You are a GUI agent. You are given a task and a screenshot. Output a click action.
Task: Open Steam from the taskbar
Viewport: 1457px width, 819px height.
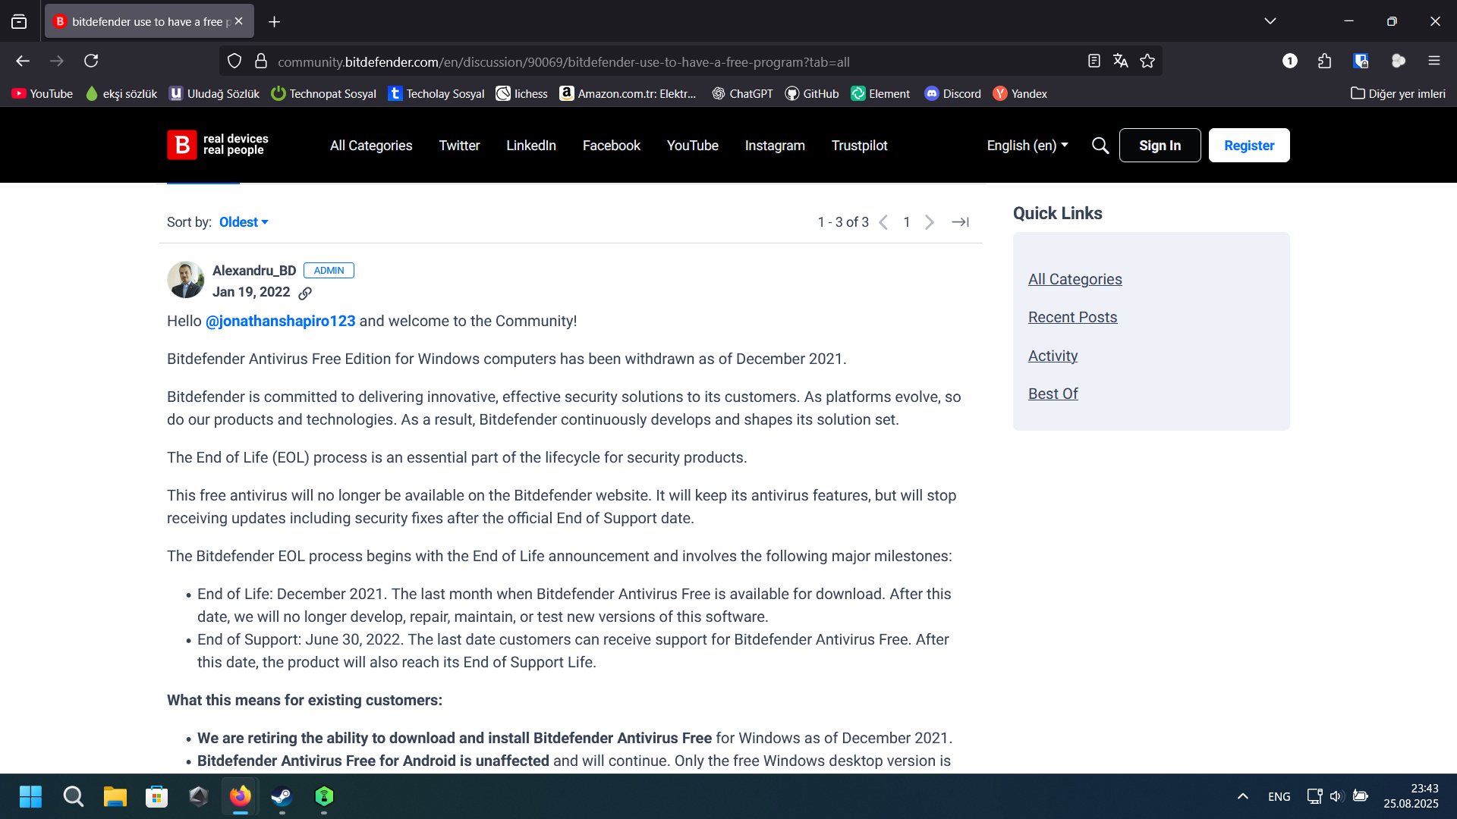point(282,796)
